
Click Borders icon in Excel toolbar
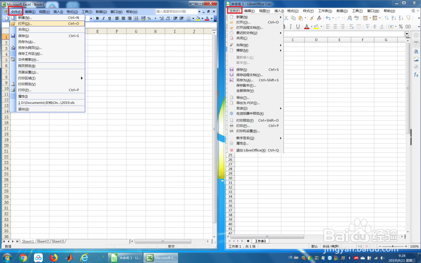189,18
